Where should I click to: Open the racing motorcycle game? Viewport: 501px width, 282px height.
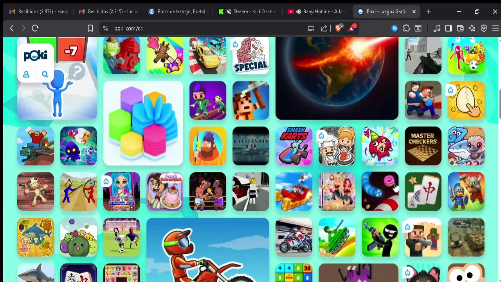[294, 237]
